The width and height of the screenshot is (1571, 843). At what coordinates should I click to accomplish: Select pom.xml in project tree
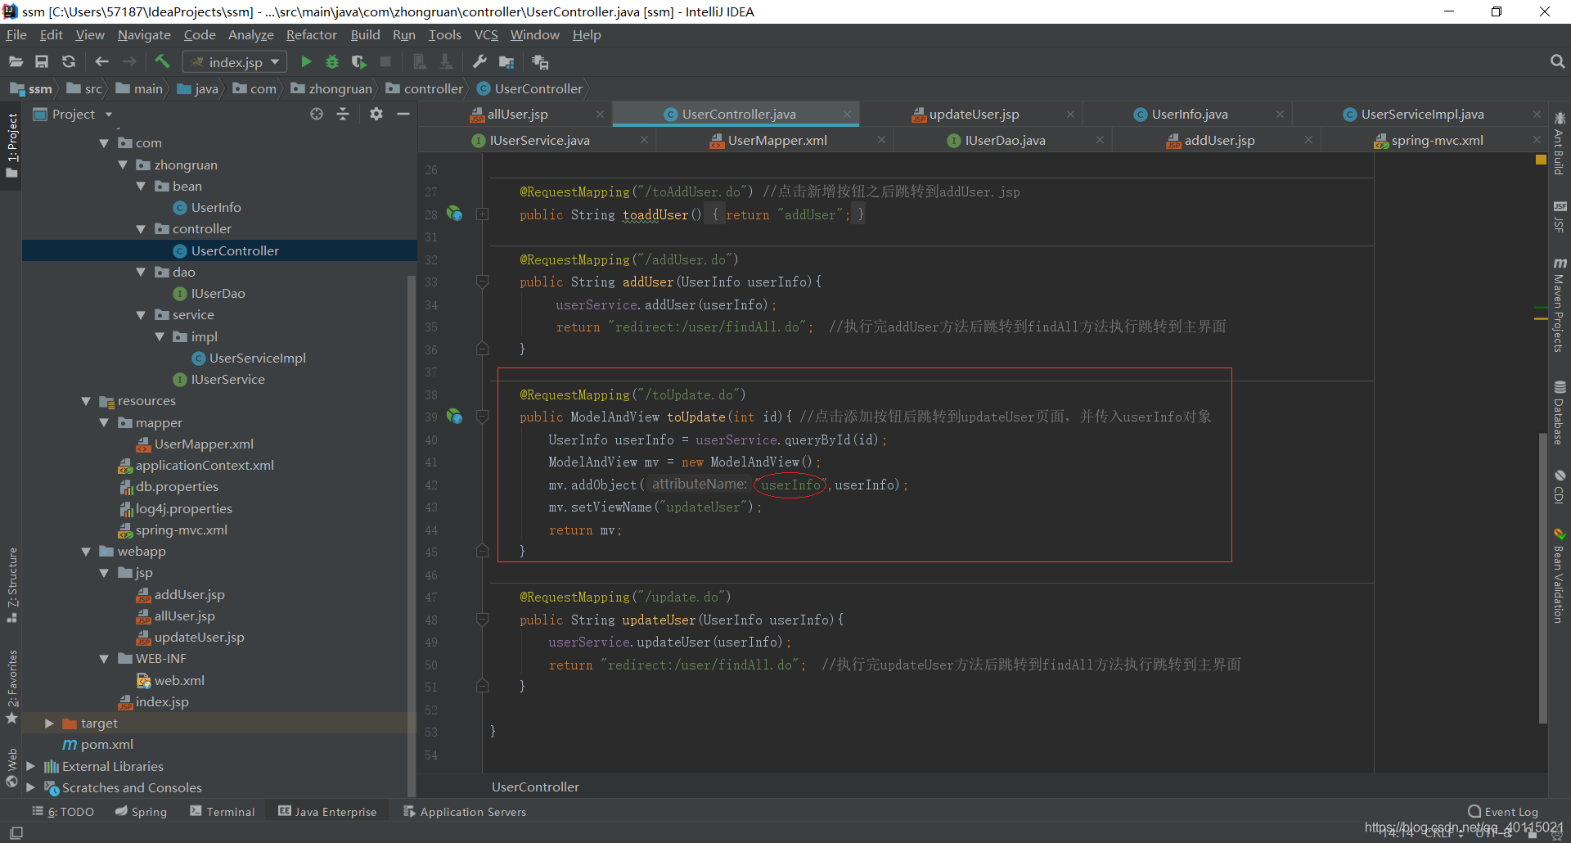click(x=106, y=745)
